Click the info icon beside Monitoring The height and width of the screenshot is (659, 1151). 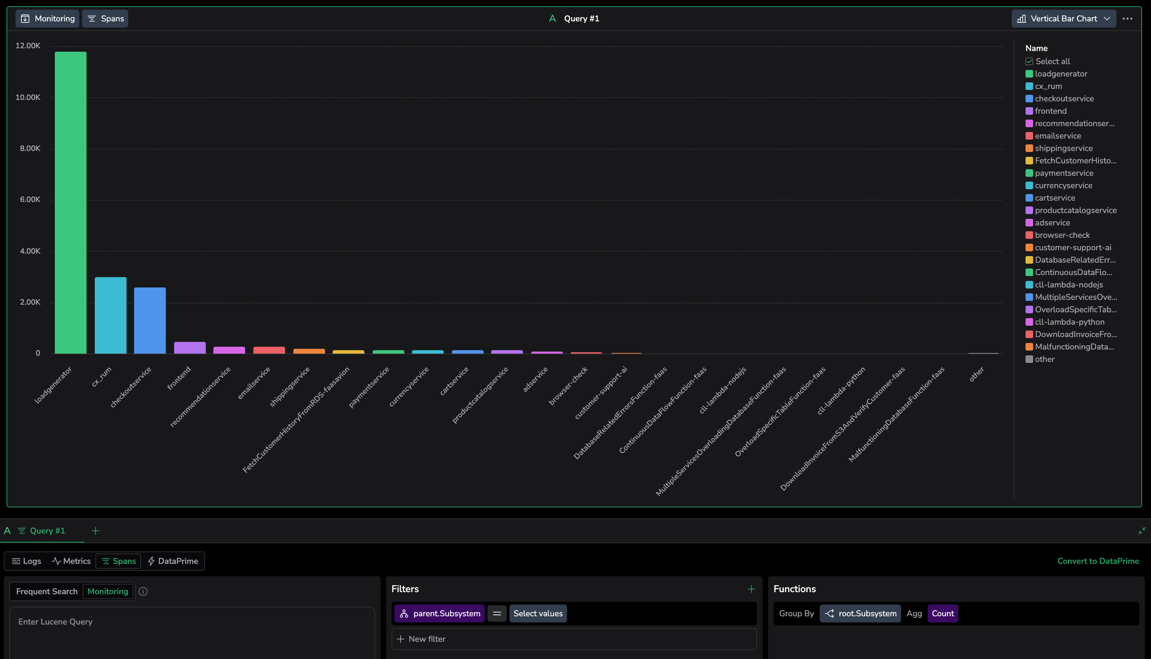click(143, 591)
